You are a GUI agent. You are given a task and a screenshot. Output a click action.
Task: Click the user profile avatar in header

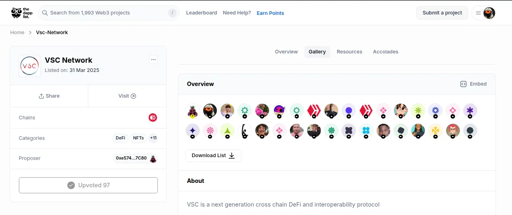[x=489, y=13]
